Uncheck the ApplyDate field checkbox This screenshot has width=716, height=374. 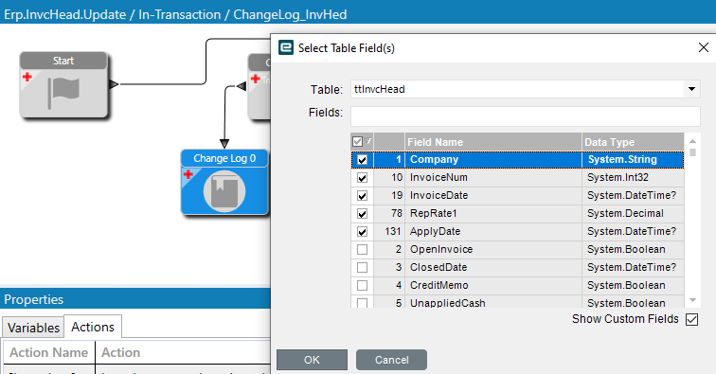362,232
